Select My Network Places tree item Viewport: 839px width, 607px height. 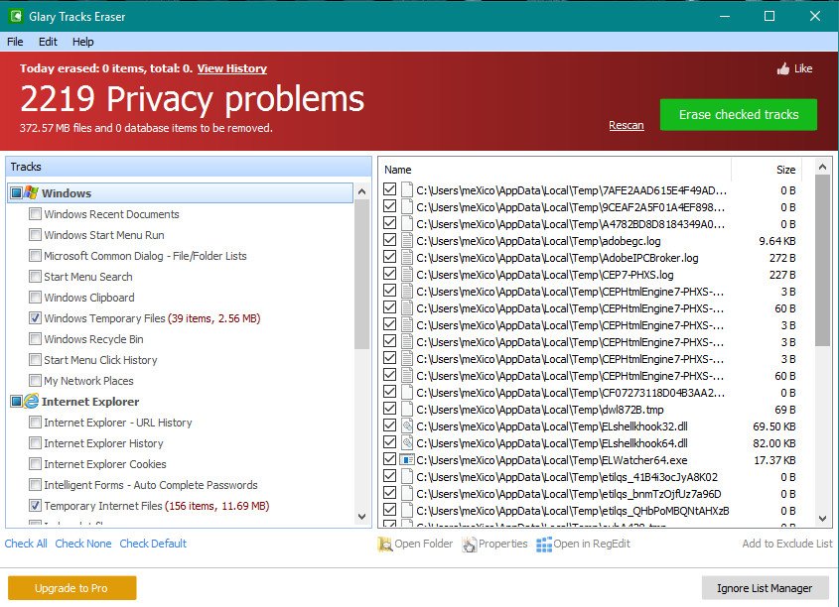pos(88,381)
